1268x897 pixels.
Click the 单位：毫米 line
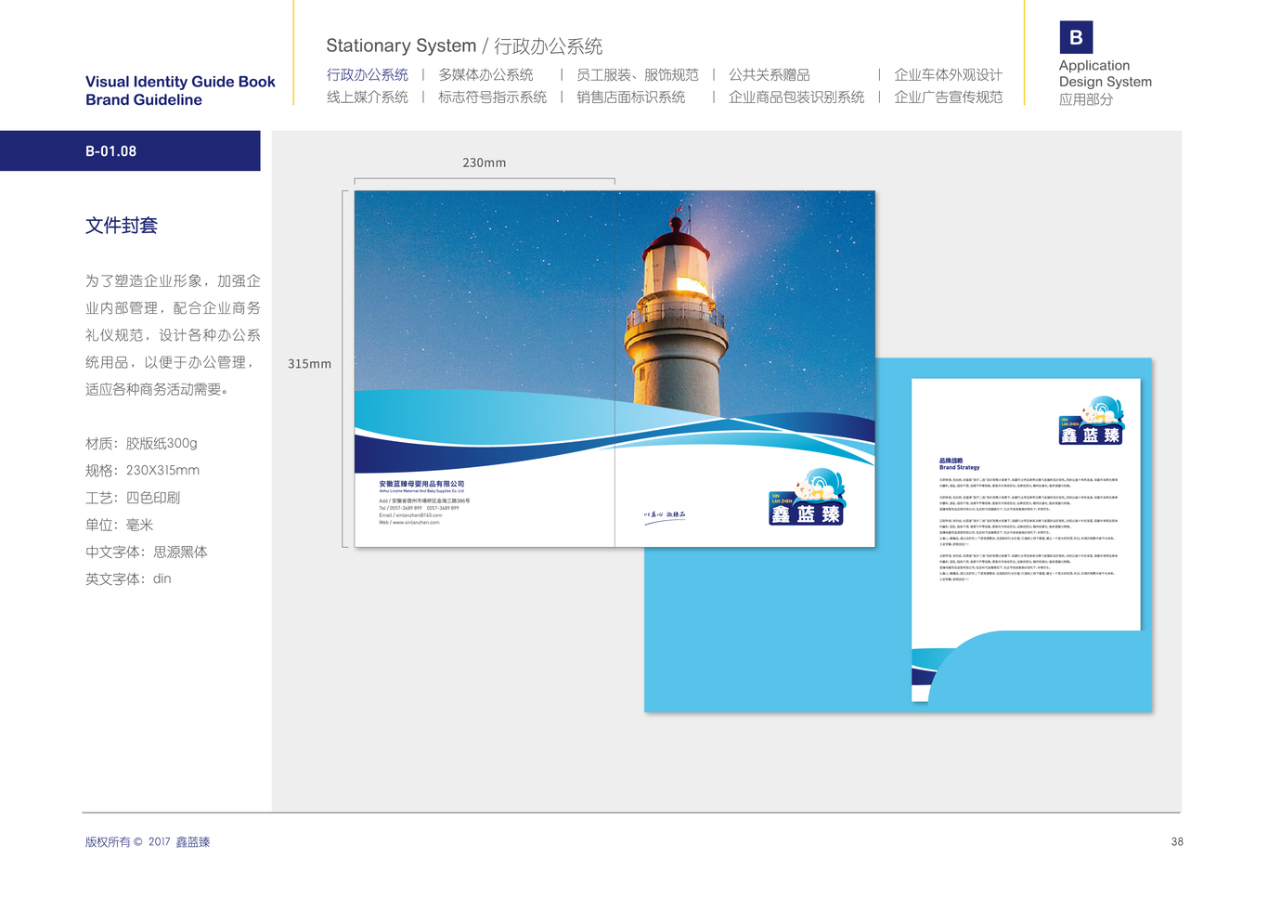119,525
